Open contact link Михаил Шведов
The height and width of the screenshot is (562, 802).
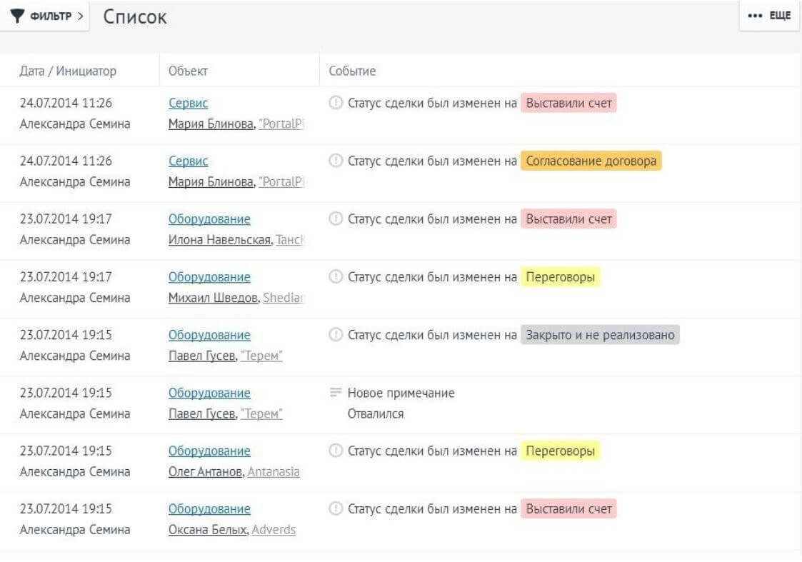click(x=213, y=298)
